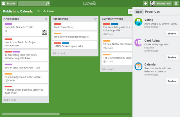Open the notifications bell

[176, 3]
